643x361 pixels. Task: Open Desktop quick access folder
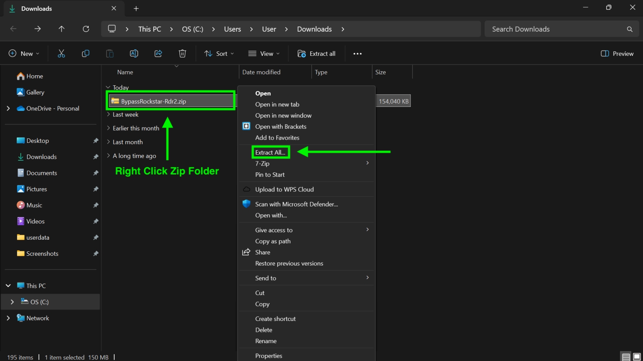tap(33, 140)
